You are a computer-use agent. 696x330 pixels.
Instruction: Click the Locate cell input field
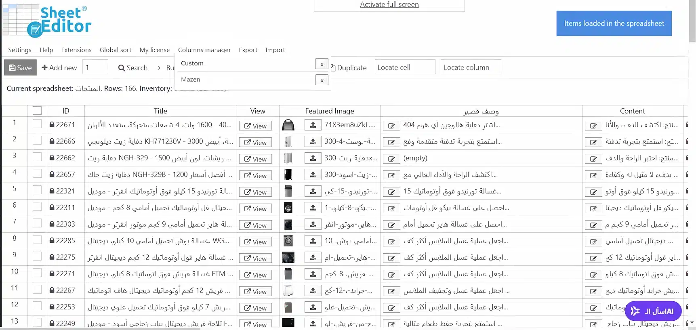405,67
